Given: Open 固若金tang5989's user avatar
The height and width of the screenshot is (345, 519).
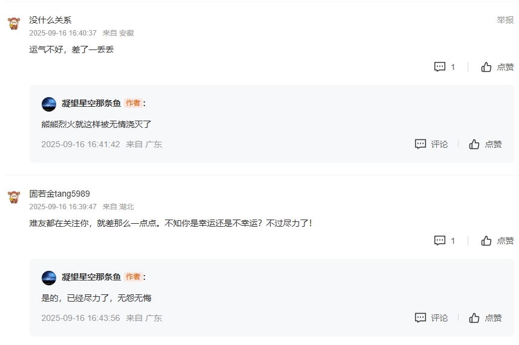Looking at the screenshot, I should 14,197.
